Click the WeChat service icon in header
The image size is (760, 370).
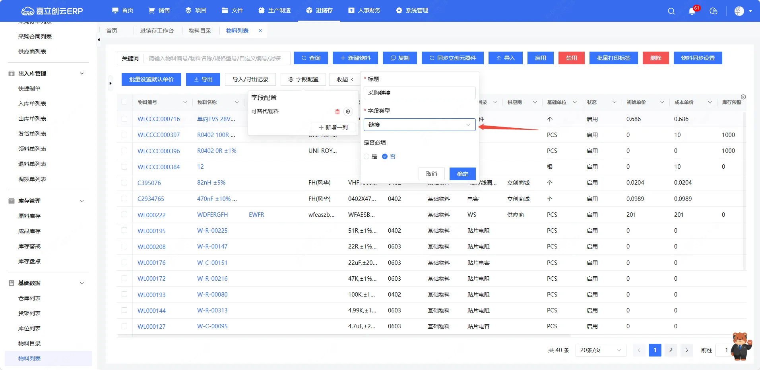click(713, 11)
